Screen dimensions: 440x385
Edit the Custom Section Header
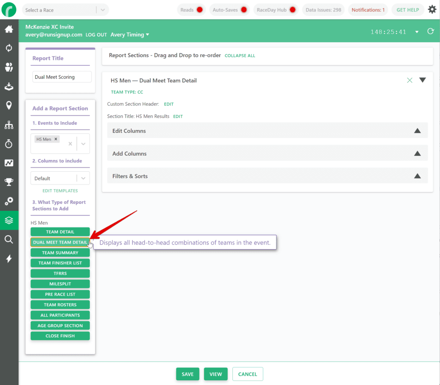coord(168,104)
